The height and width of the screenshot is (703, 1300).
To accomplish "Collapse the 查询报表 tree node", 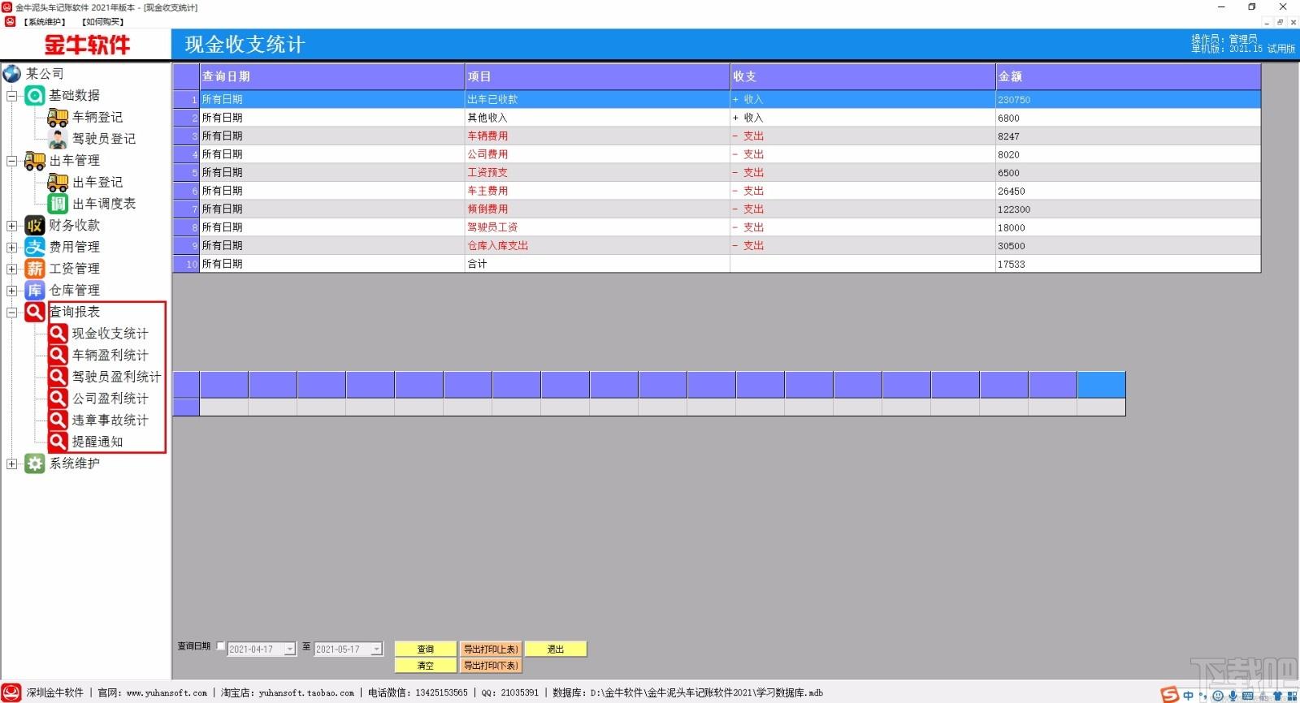I will [x=12, y=313].
